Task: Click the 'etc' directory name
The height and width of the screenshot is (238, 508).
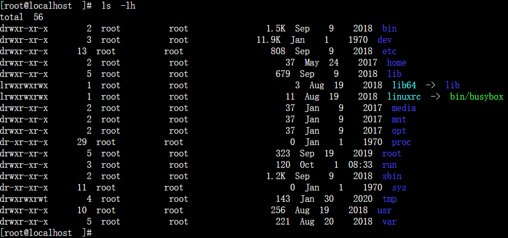Action: [390, 51]
